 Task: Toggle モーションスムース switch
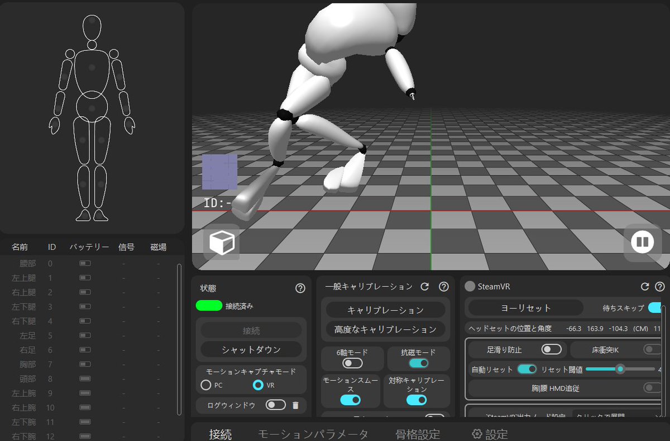click(x=350, y=400)
